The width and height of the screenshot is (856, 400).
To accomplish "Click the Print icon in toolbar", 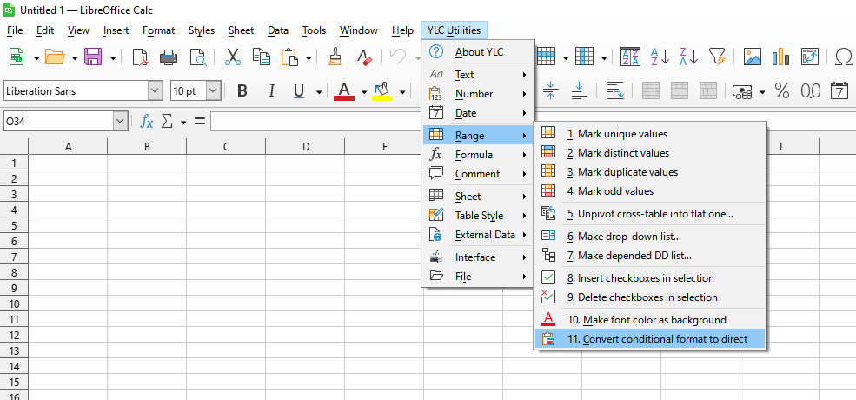I will (169, 57).
